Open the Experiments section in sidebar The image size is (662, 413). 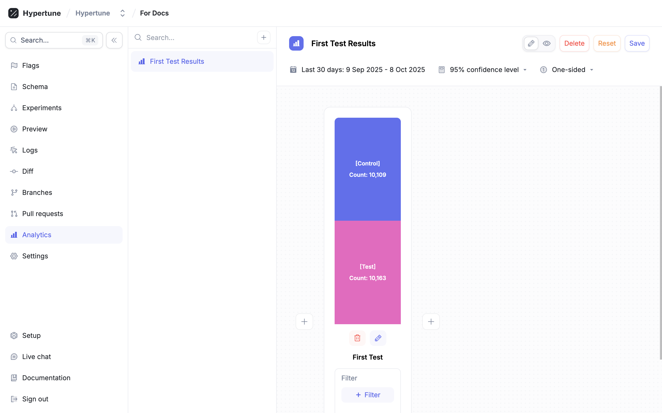coord(42,108)
